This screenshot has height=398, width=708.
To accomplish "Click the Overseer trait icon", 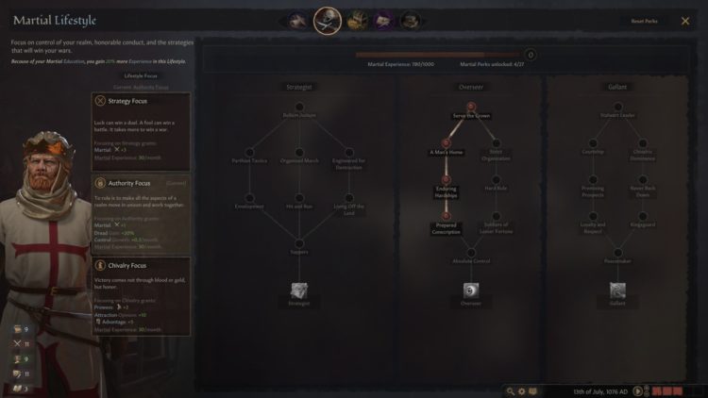I will 471,290.
